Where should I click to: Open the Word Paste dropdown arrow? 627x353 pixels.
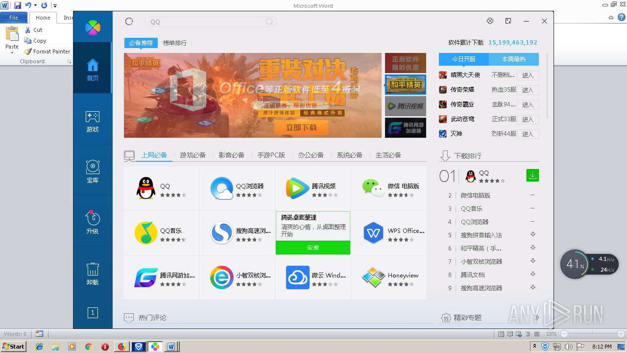(12, 52)
